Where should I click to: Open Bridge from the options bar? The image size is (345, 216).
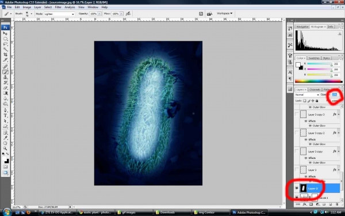209,14
